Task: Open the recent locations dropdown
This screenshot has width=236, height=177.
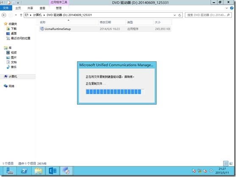Action: click(16, 15)
